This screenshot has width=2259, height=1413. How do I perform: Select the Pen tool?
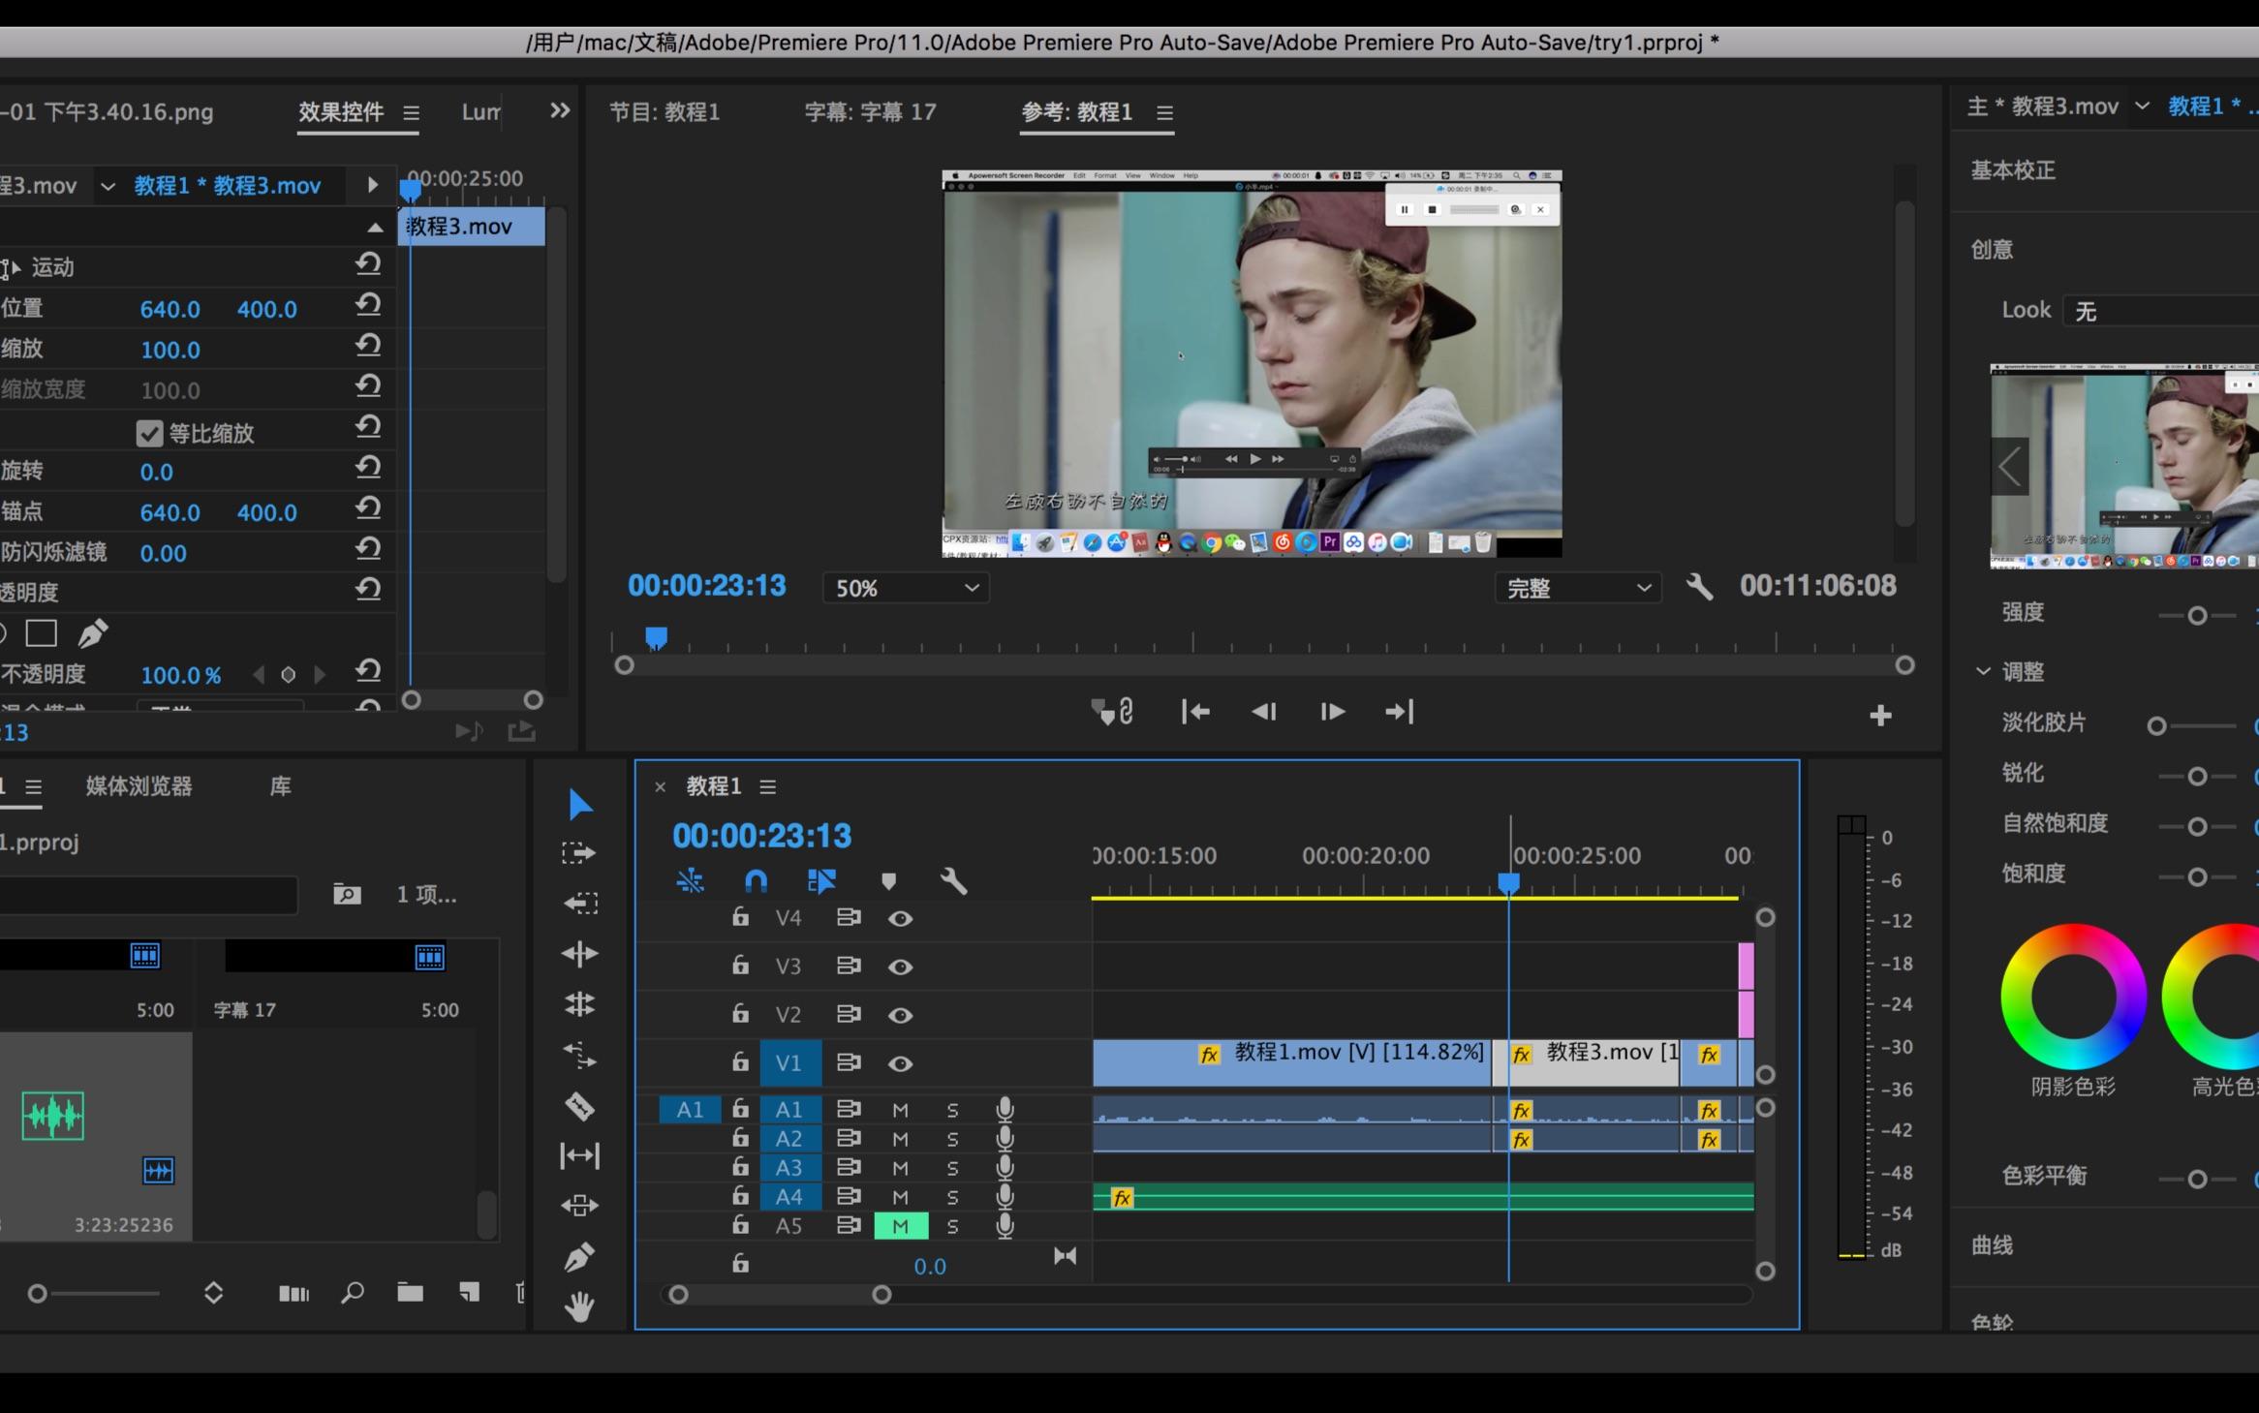click(x=579, y=1256)
